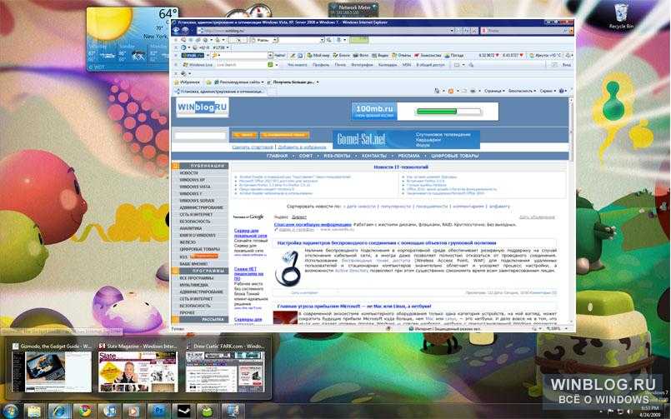Click the WINblogRU site logo
671x419 pixels.
tap(202, 107)
